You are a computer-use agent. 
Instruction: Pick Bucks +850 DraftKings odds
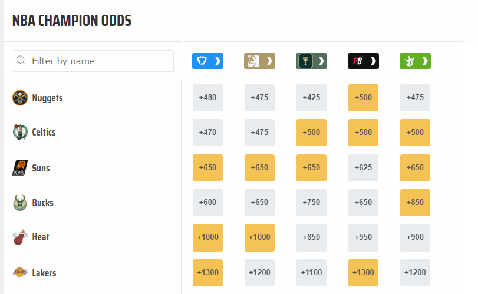point(415,203)
